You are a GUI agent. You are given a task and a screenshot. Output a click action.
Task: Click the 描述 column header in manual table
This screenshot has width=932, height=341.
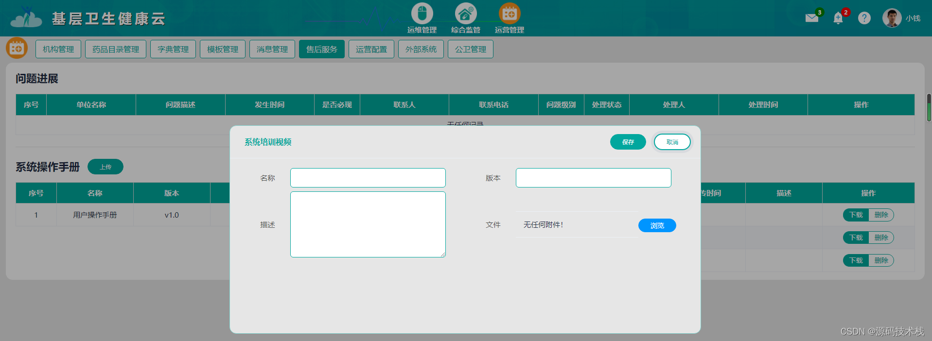point(784,193)
